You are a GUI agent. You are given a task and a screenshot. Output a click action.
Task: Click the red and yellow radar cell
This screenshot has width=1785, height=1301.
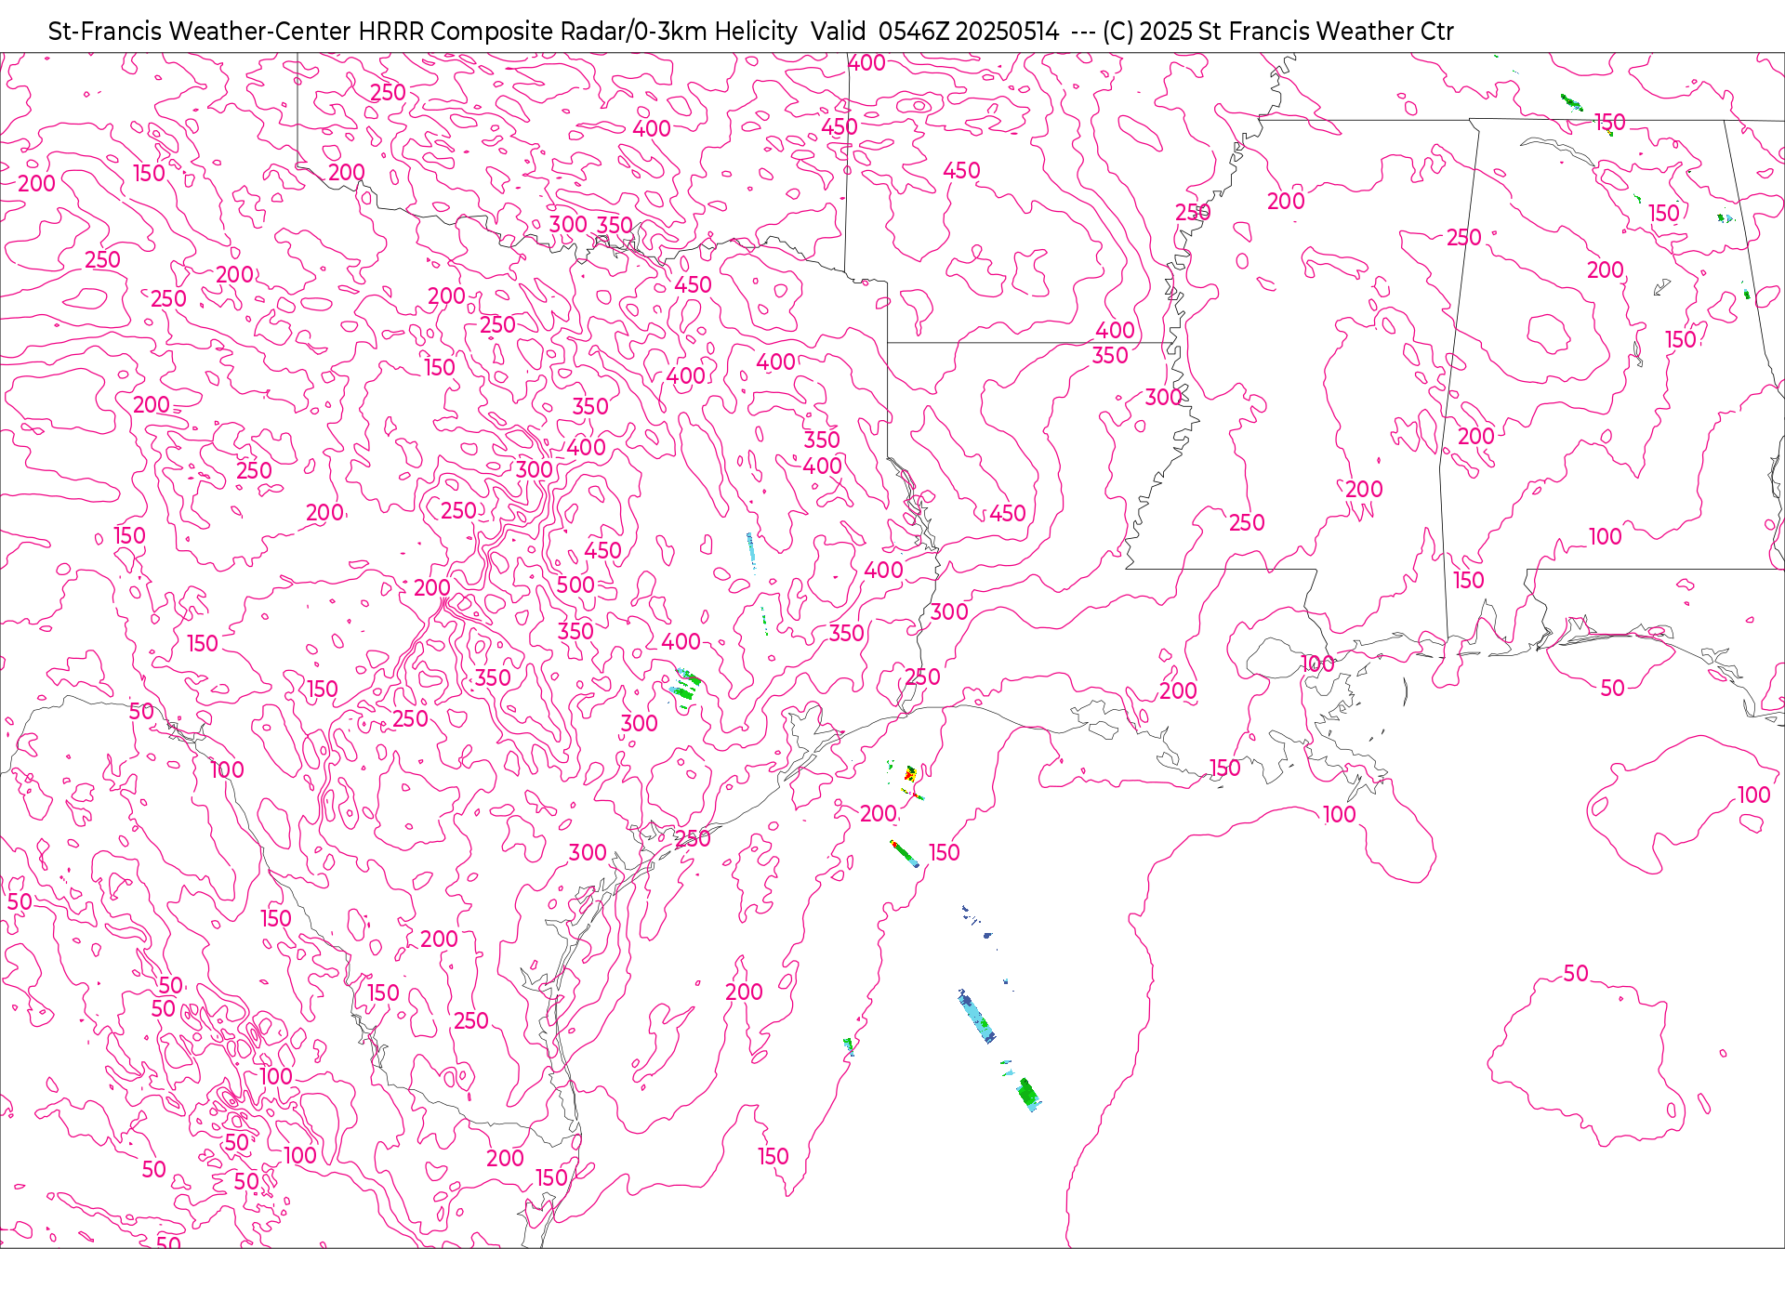pyautogui.click(x=910, y=773)
